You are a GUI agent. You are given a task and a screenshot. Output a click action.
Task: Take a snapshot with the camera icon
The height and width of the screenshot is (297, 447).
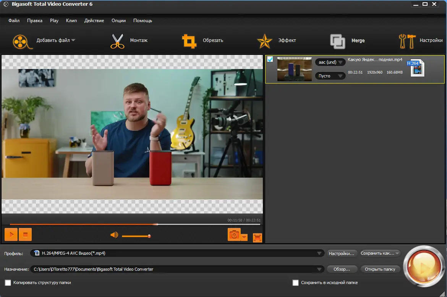pos(234,234)
